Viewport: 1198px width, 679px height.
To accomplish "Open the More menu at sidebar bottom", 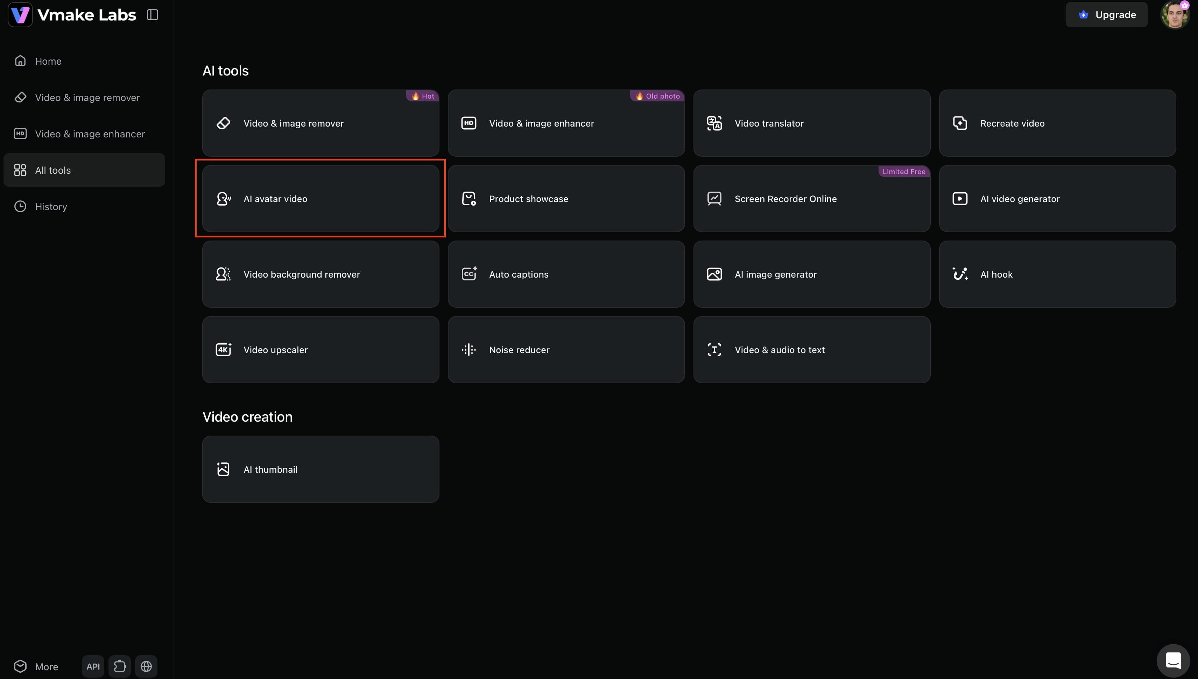I will 36,666.
